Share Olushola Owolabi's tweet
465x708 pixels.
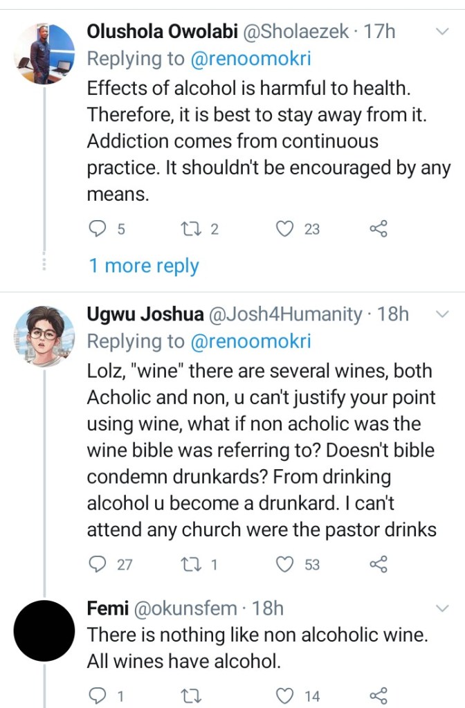pyautogui.click(x=378, y=229)
